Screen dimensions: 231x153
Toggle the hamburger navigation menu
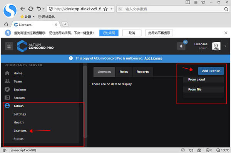(9, 46)
